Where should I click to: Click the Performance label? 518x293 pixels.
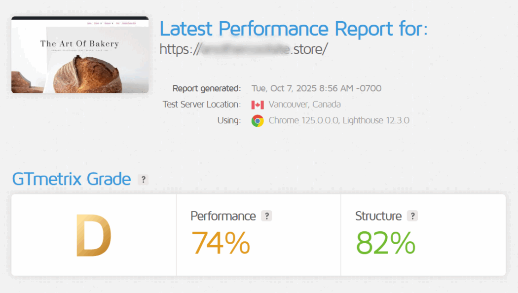pos(223,216)
